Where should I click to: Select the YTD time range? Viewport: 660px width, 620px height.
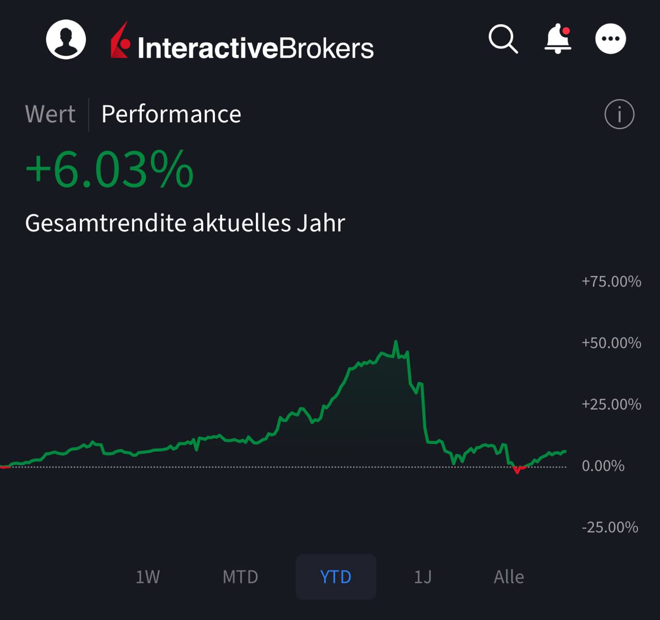(x=336, y=577)
